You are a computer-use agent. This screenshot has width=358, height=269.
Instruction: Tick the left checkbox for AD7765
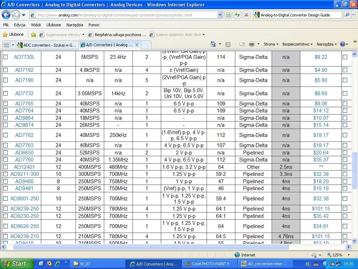[6, 103]
